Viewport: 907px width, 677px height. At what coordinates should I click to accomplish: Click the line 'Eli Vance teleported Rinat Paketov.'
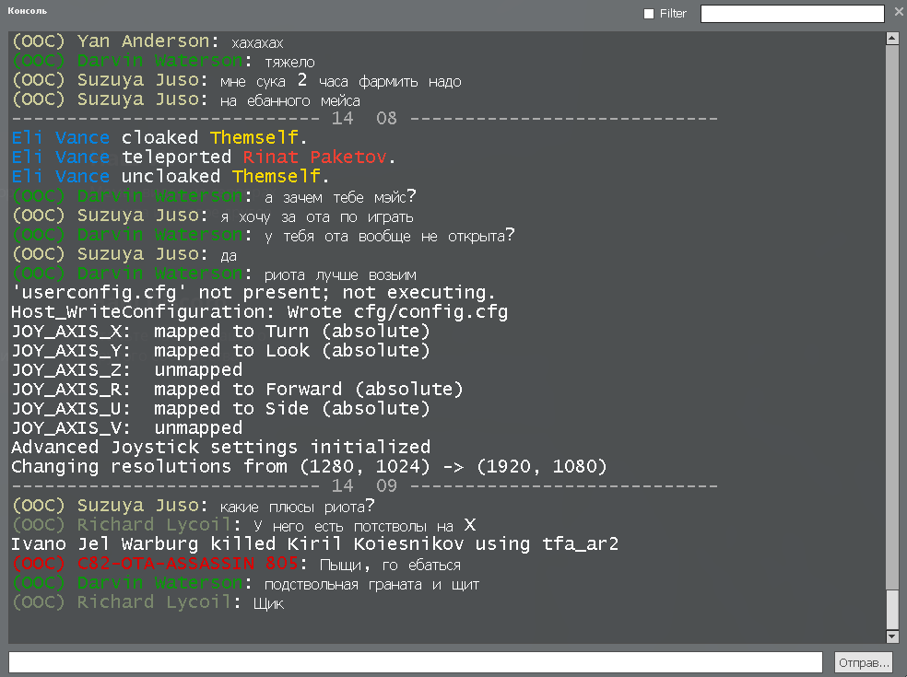(204, 158)
